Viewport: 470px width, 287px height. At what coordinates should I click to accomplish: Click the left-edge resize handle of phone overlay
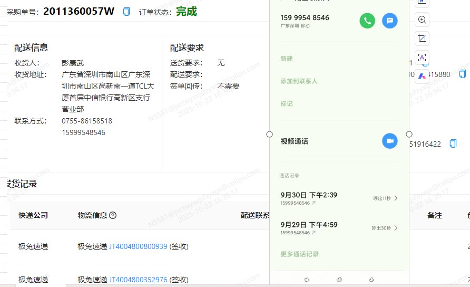pos(270,135)
